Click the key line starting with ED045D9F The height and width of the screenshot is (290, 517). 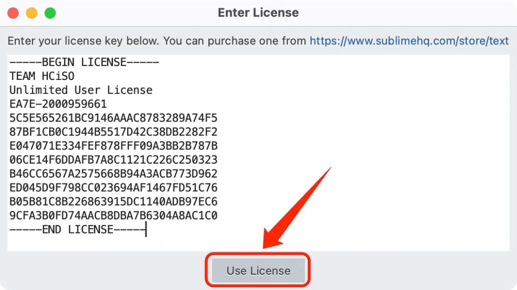click(x=113, y=188)
